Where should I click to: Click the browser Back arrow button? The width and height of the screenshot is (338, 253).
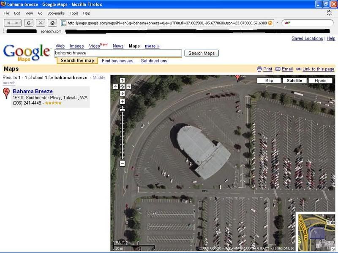[8, 23]
